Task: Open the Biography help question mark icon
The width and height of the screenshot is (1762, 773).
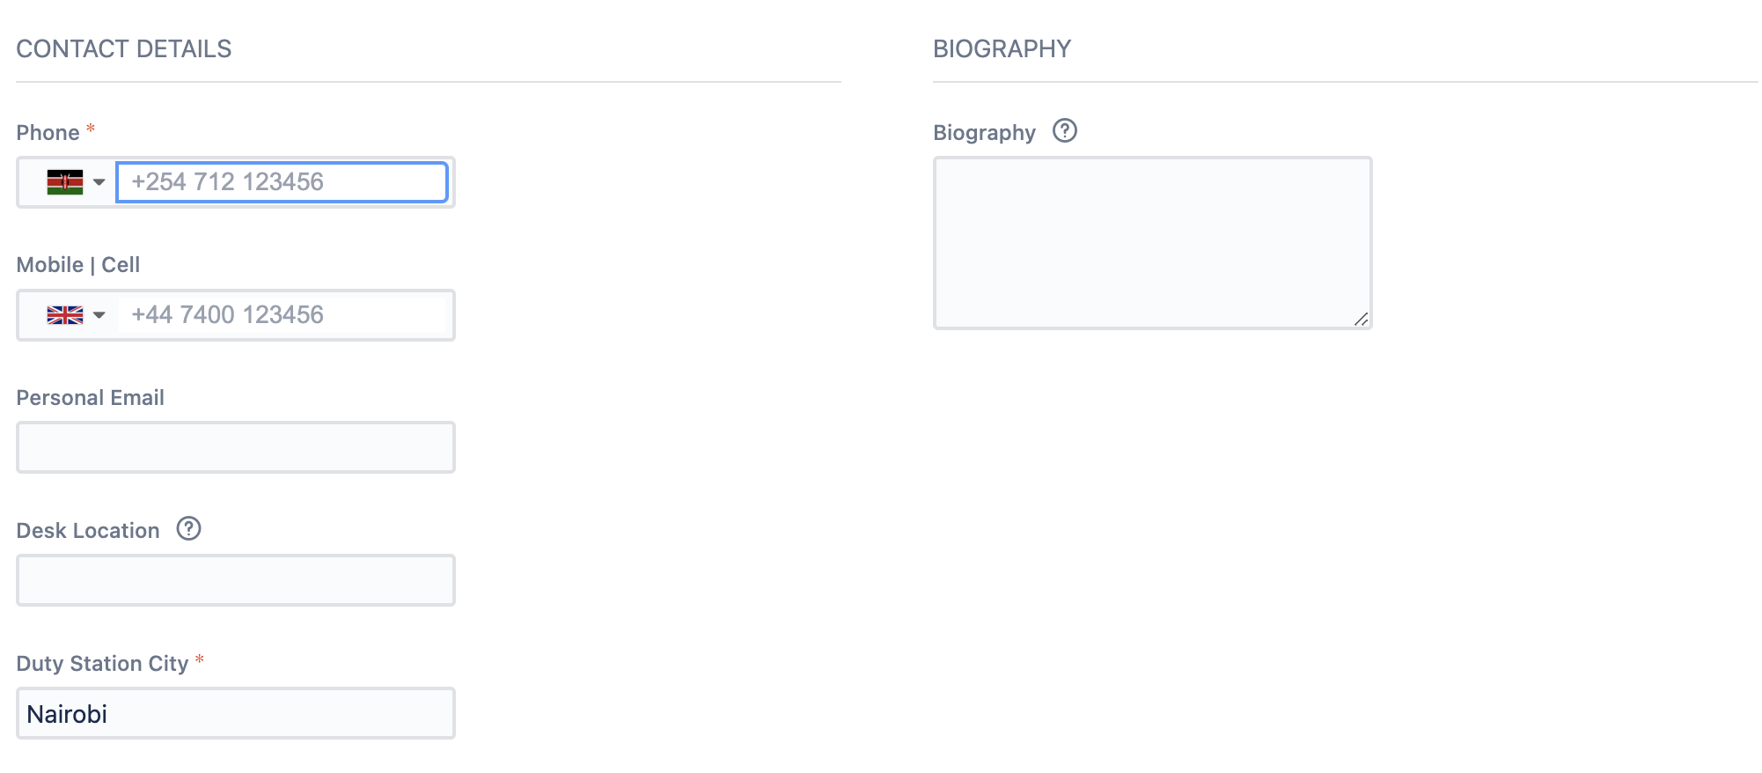Action: pos(1065,130)
